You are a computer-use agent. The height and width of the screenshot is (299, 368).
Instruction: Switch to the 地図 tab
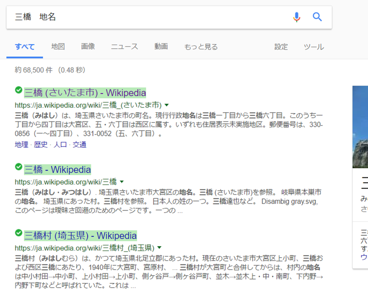58,46
